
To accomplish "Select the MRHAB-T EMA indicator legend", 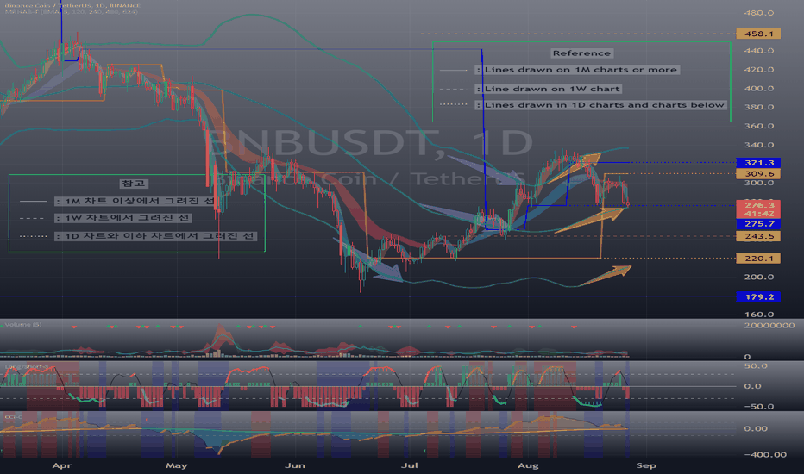I will 72,11.
